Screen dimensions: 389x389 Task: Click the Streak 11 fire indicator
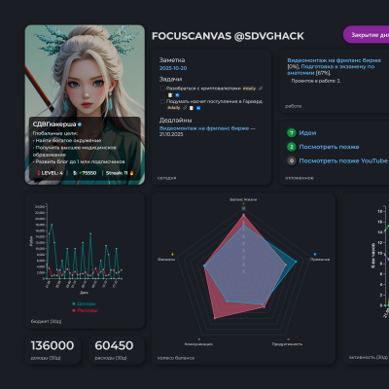120,173
